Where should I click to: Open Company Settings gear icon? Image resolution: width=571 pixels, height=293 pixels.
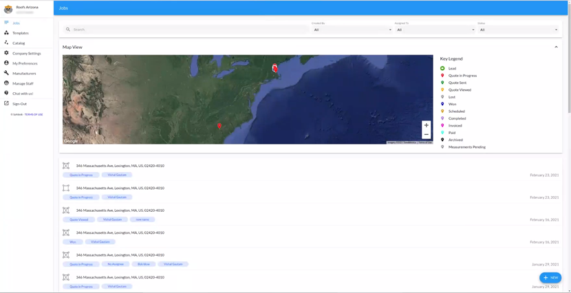click(7, 53)
